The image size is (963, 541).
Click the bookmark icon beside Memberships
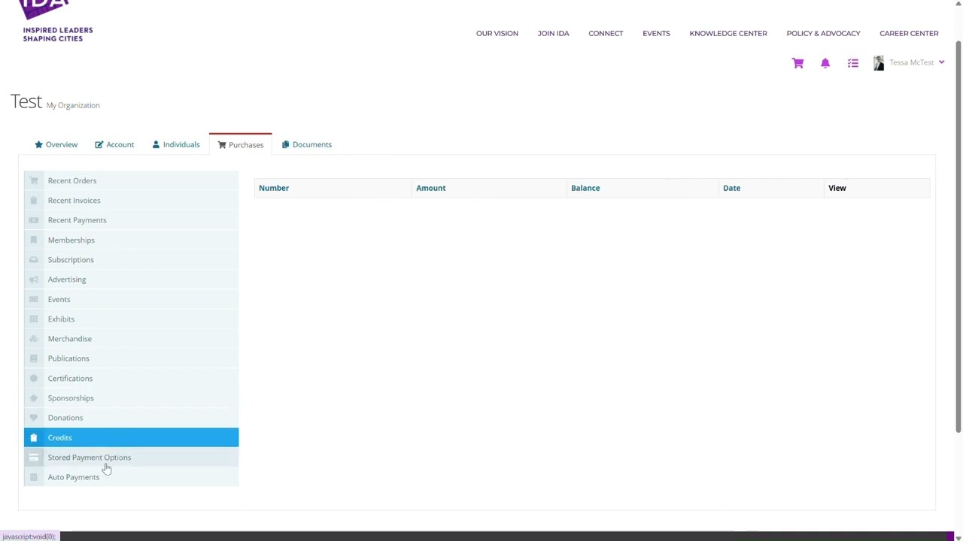tap(33, 240)
